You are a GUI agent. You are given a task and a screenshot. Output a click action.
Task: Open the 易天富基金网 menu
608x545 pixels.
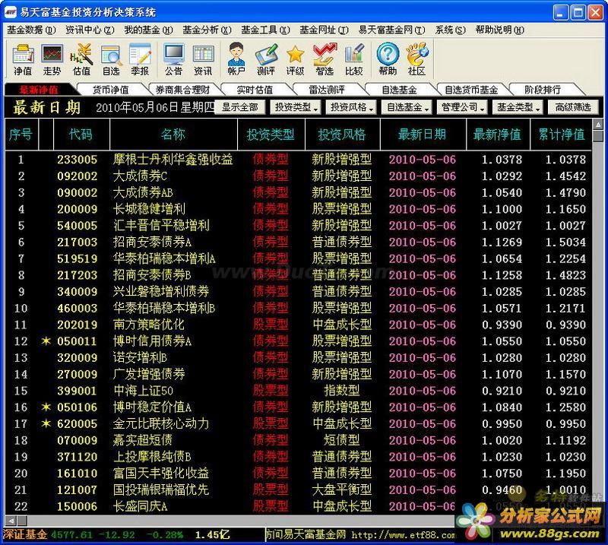[391, 30]
